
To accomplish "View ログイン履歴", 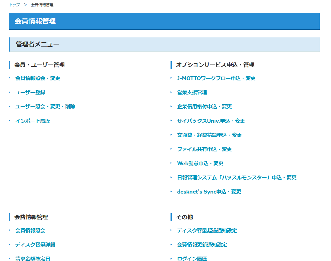I will pos(192,259).
